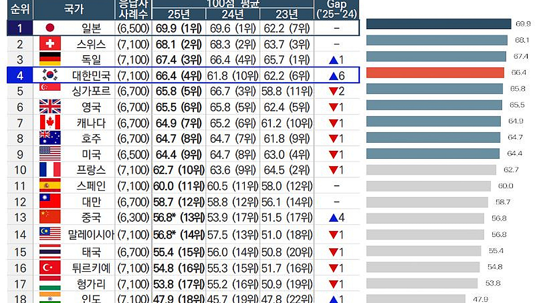Select the 23년 column header
Screen dimensions: 539x303
(x=287, y=14)
